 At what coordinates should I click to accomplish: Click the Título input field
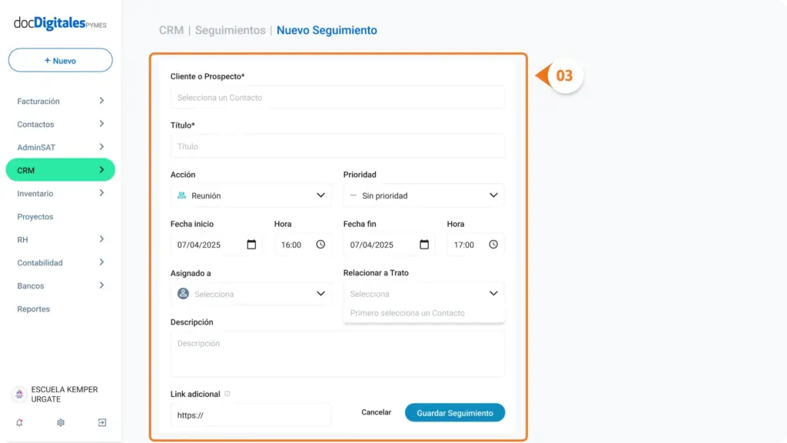pos(337,146)
